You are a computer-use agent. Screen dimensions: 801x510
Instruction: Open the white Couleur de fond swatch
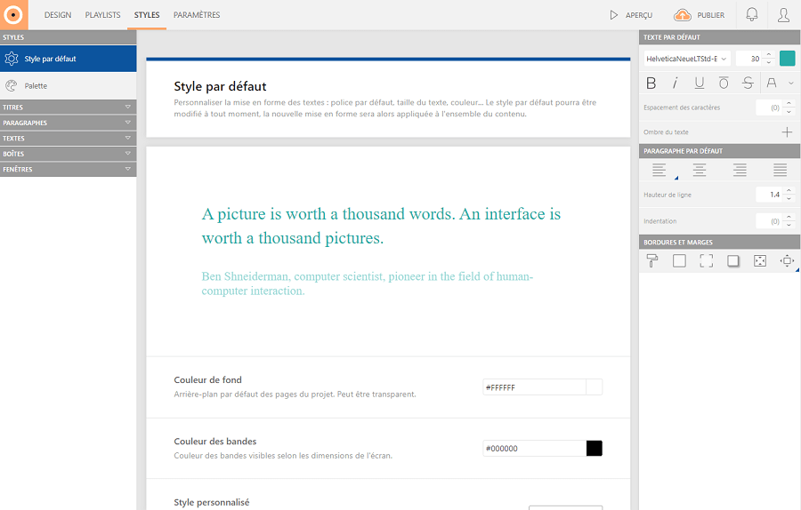(595, 387)
